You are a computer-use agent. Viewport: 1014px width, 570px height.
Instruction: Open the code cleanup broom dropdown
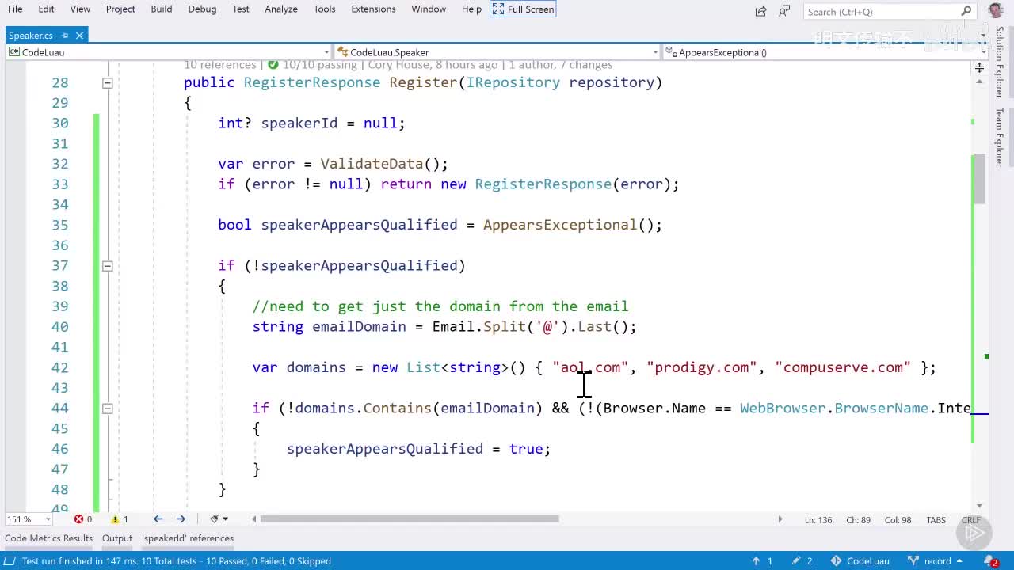tap(219, 519)
